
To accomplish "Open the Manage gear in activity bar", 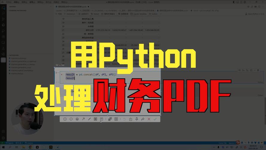I will coord(3,138).
